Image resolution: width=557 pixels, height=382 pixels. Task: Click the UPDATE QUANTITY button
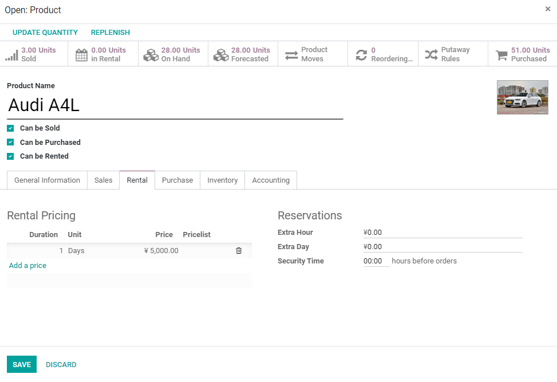coord(45,32)
